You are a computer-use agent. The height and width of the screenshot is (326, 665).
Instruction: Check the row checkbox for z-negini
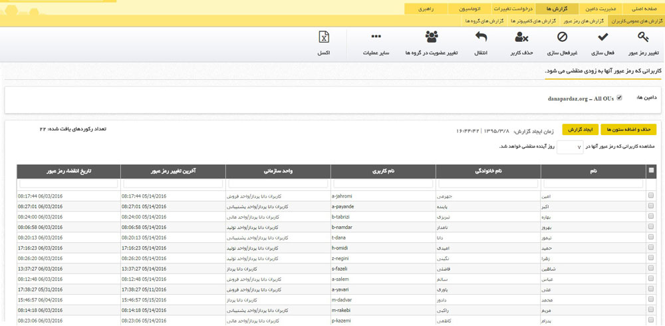coord(651,257)
